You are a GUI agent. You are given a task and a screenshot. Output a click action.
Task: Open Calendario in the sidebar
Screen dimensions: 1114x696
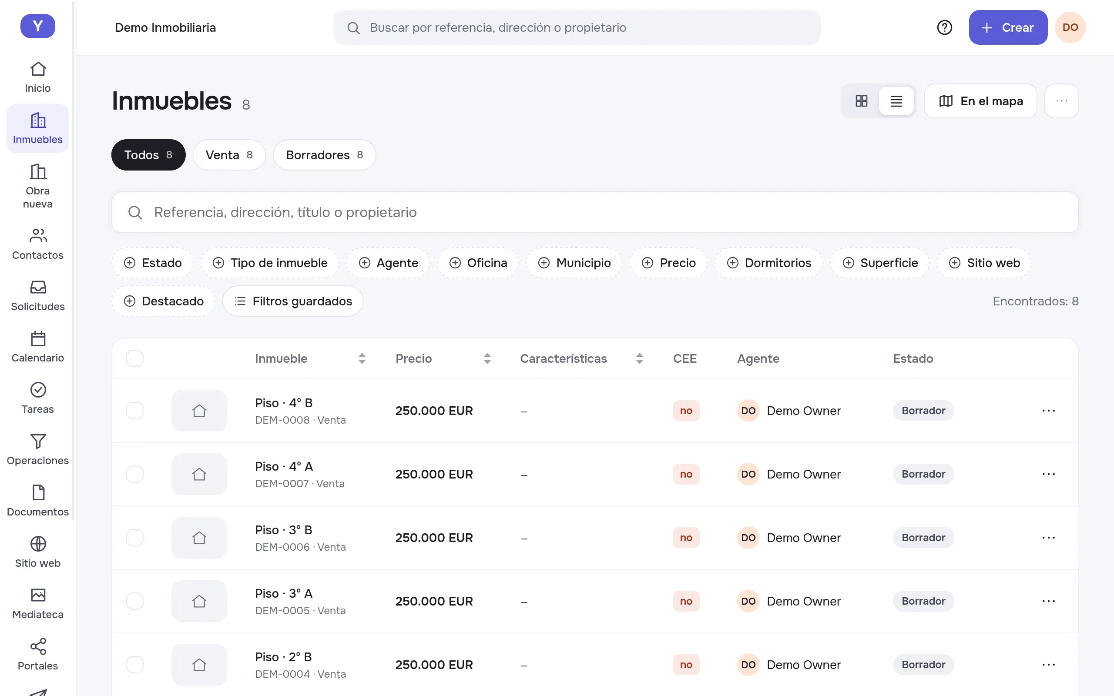pyautogui.click(x=38, y=347)
